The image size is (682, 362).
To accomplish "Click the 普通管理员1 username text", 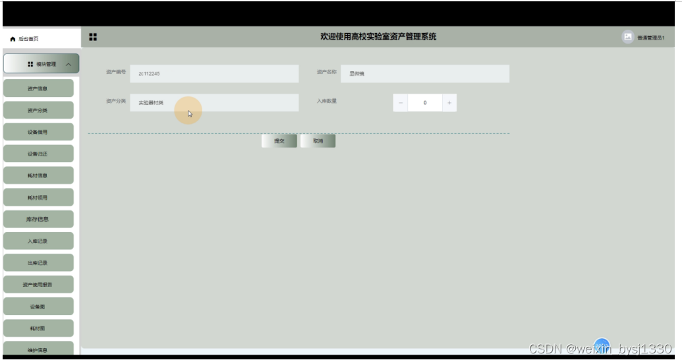I will click(650, 38).
